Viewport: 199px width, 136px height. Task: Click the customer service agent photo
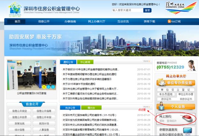pyautogui.click(x=191, y=65)
